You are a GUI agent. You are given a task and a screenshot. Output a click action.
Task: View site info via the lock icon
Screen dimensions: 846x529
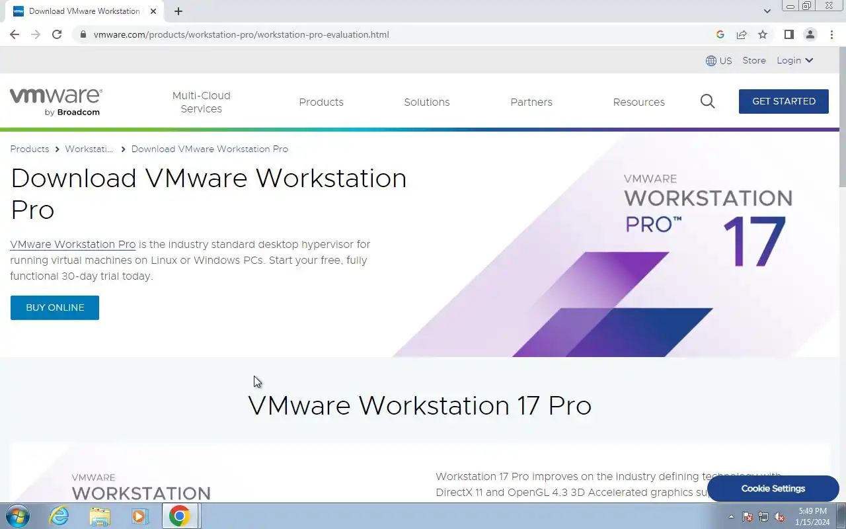(83, 34)
